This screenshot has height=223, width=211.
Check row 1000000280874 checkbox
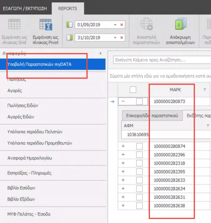(x=139, y=146)
